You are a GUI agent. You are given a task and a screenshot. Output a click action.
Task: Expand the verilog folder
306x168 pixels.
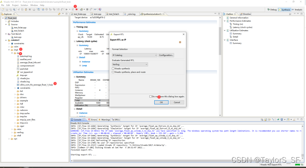click(x=12, y=133)
